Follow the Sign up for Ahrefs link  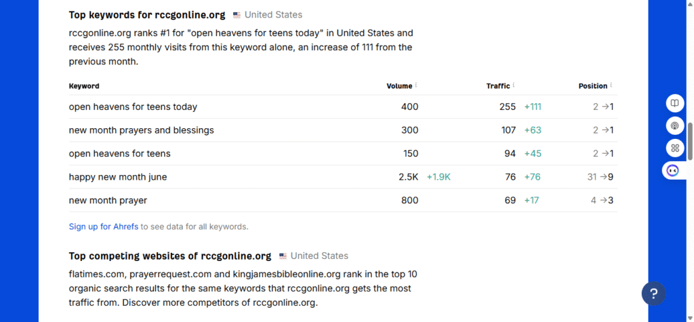coord(104,227)
